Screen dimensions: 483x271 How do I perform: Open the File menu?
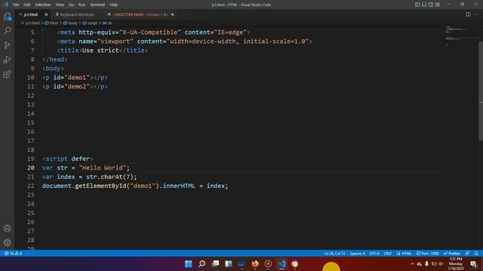click(x=16, y=5)
